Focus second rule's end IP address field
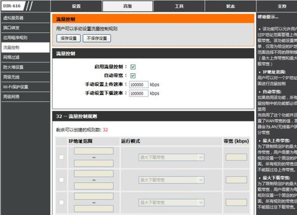This screenshot has width=297, height=215. point(93,186)
